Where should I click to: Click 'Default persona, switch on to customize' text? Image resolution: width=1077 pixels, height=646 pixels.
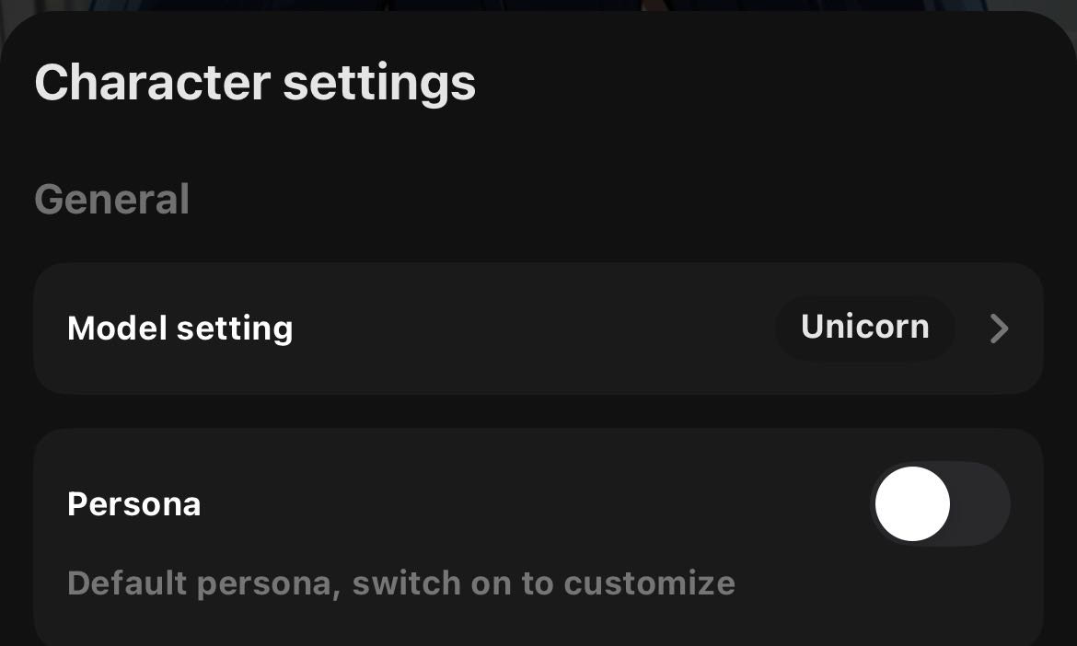click(x=401, y=583)
